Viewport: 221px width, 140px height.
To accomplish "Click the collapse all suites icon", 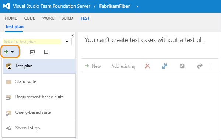I will [46, 52].
